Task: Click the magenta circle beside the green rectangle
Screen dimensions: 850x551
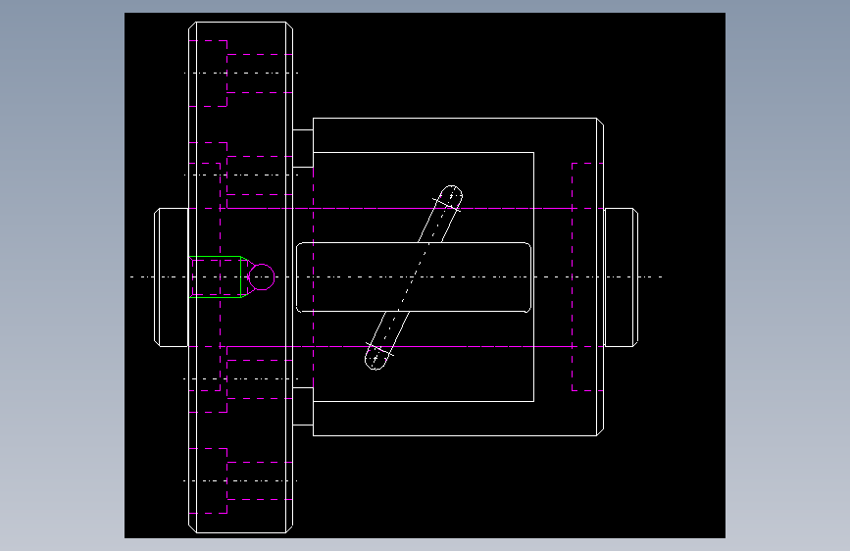Action: (x=262, y=277)
